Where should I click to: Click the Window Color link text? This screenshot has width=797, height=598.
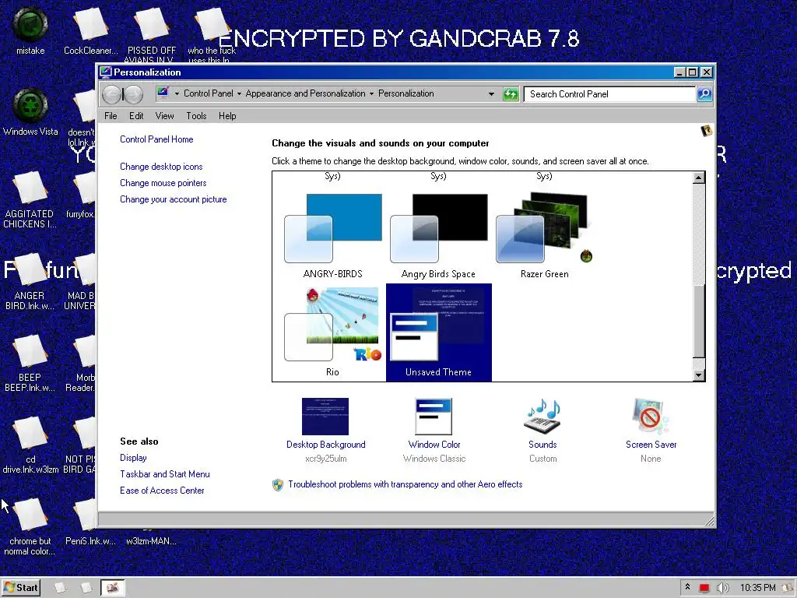[434, 445]
